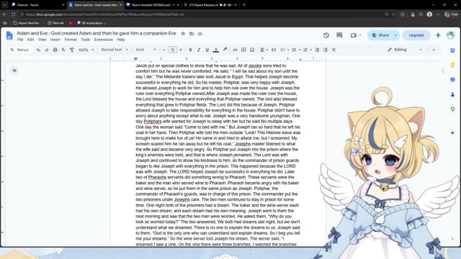Viewport: 461px width, 259px height.
Task: Toggle underline formatting
Action: click(x=207, y=50)
